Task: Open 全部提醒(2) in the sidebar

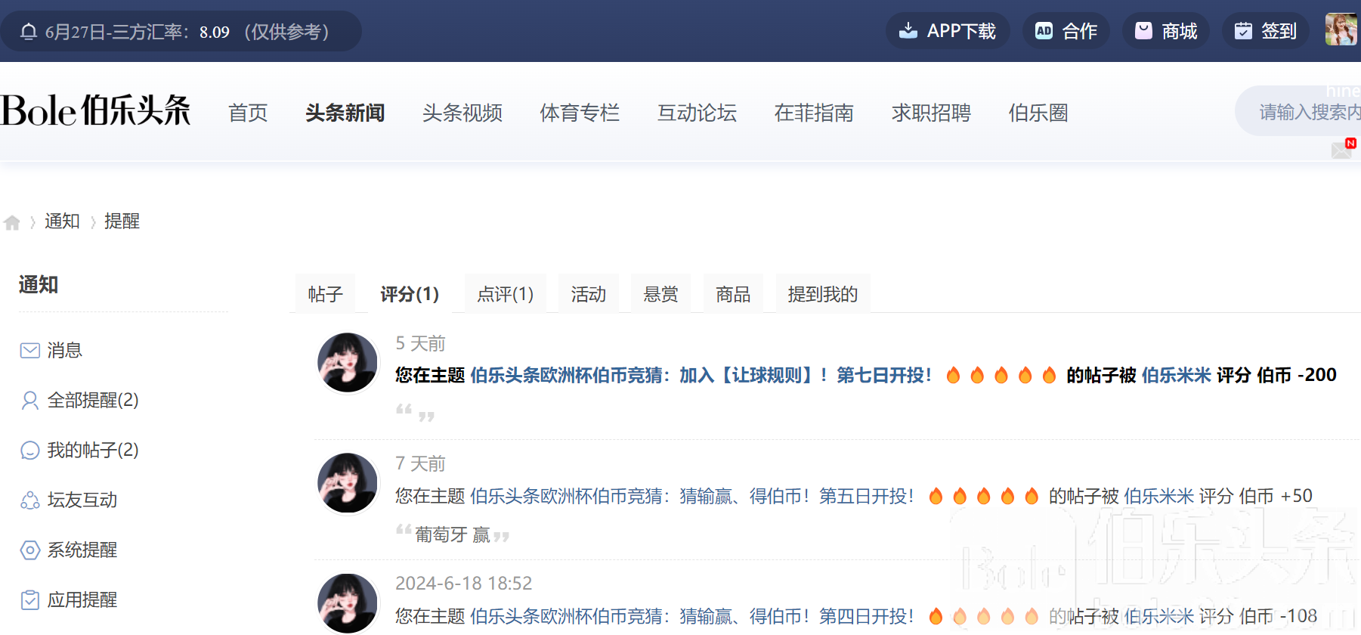Action: (x=93, y=400)
